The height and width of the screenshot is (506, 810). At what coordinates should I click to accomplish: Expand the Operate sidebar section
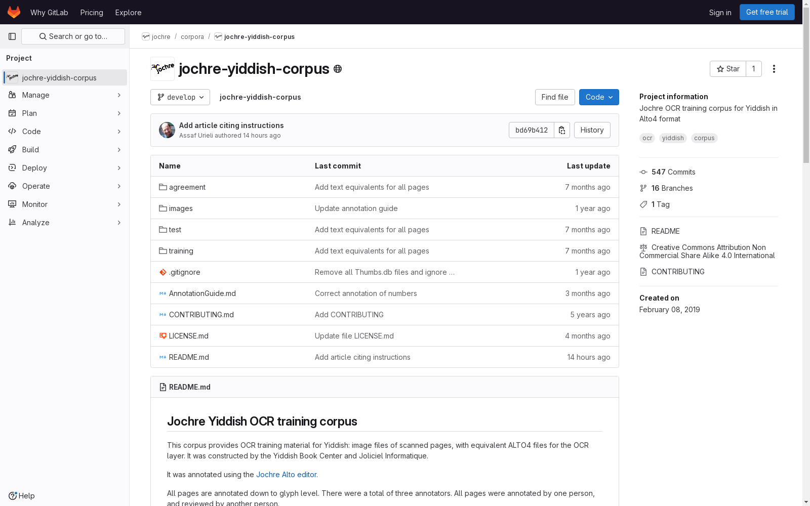[64, 186]
